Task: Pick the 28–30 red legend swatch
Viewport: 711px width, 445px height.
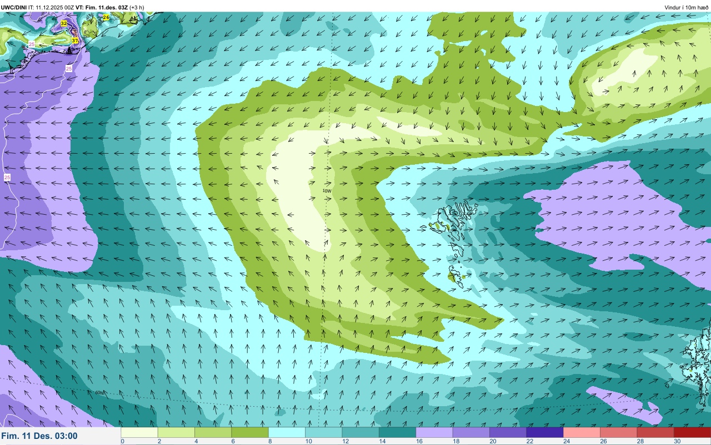Action: click(655, 432)
